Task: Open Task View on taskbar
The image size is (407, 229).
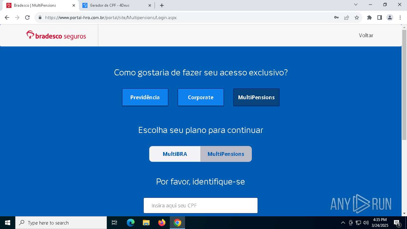Action: point(114,223)
